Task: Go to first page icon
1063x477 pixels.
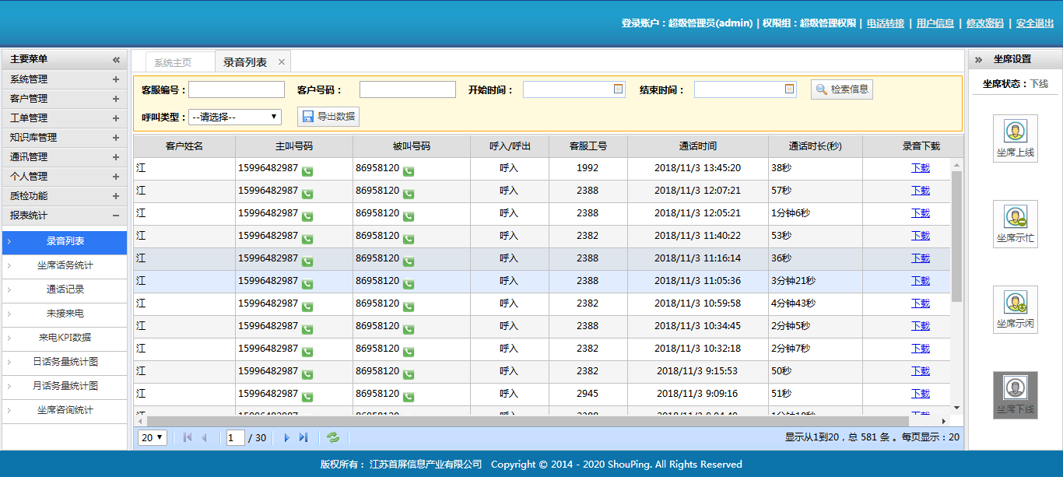Action: click(188, 437)
